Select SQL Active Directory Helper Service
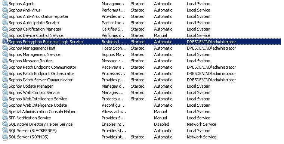 point(41,124)
